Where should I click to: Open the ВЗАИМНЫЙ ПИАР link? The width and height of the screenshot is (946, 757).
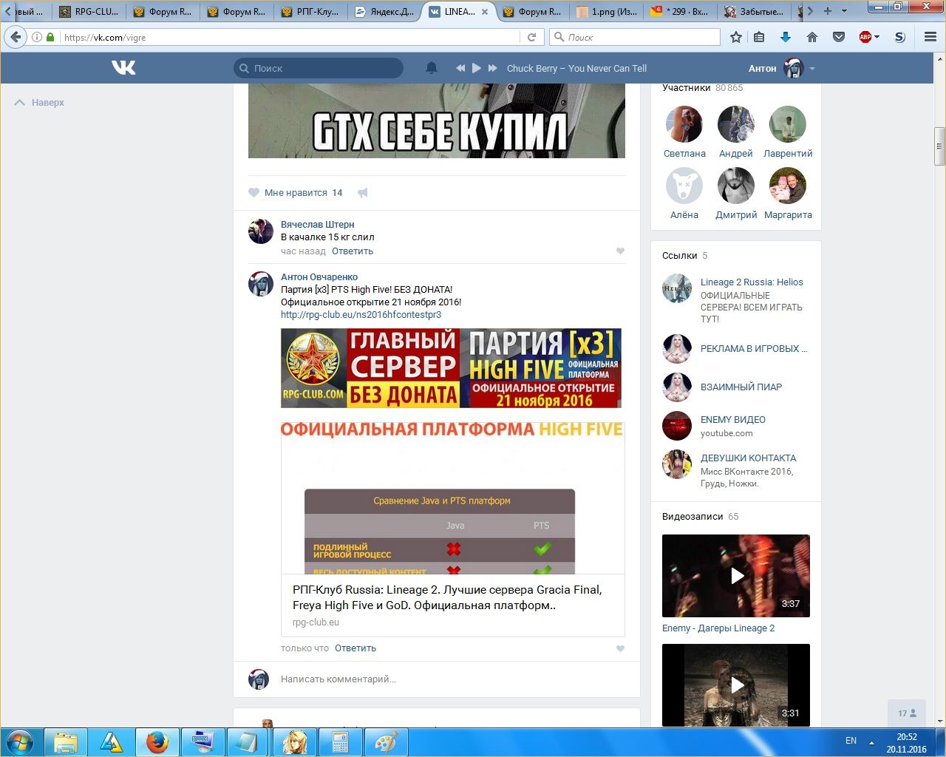click(741, 387)
